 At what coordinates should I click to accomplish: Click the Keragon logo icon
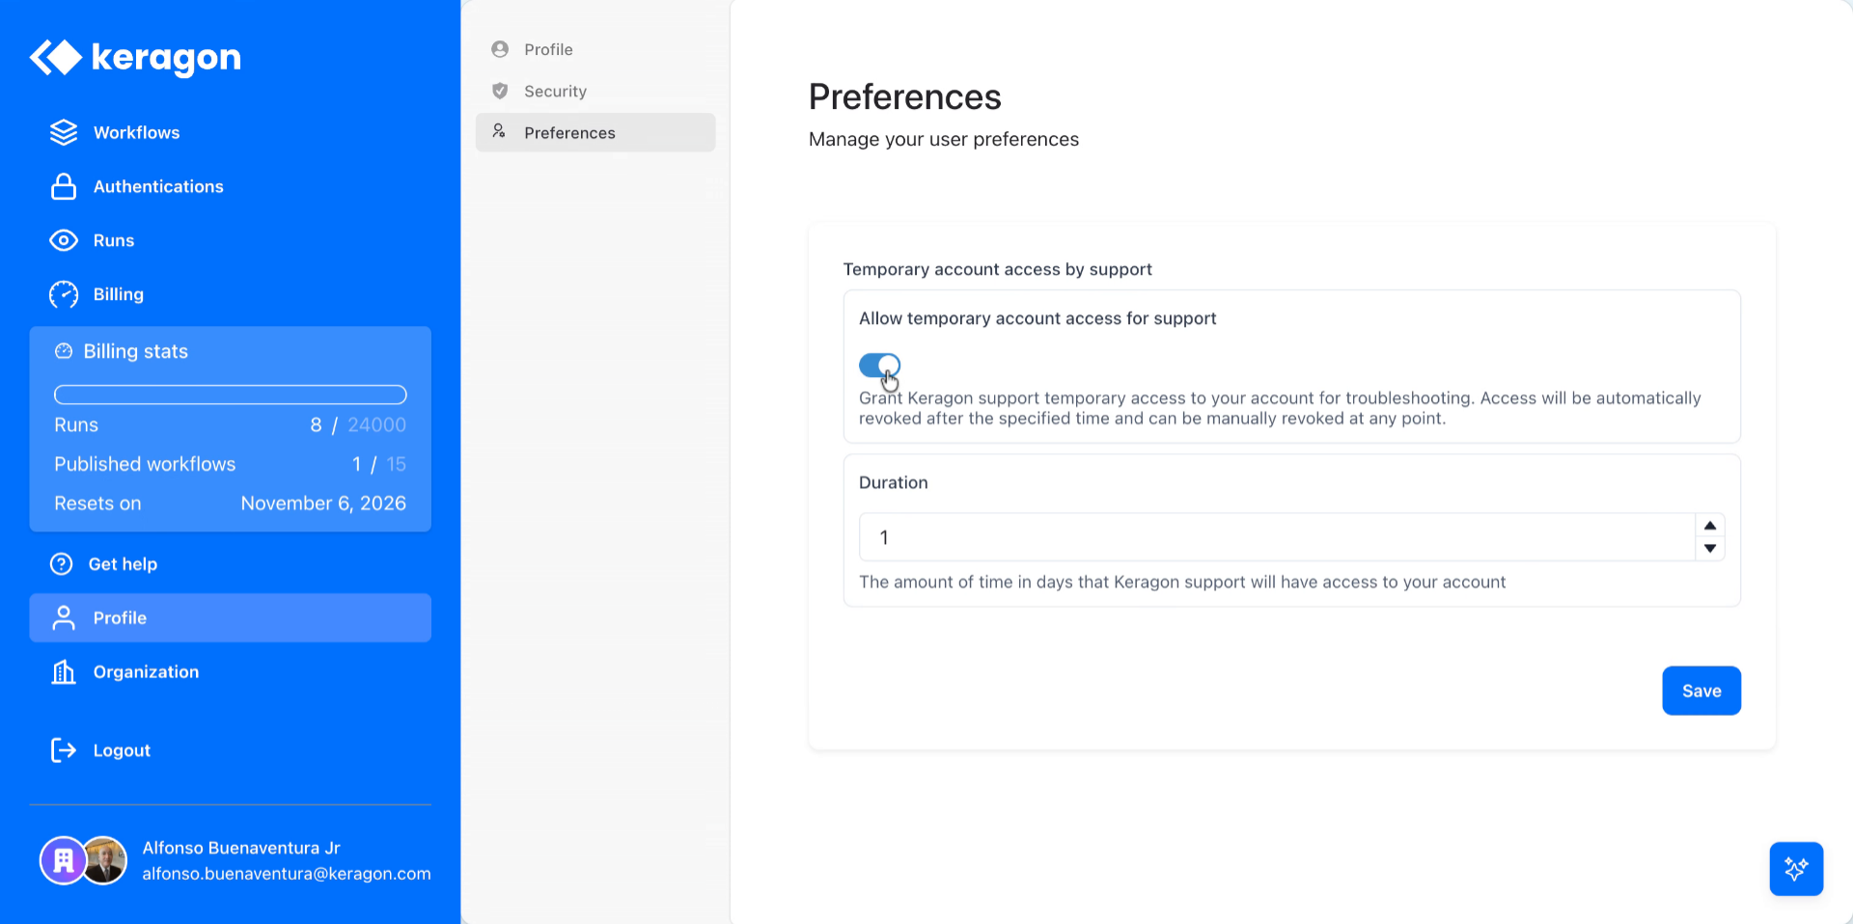(56, 58)
